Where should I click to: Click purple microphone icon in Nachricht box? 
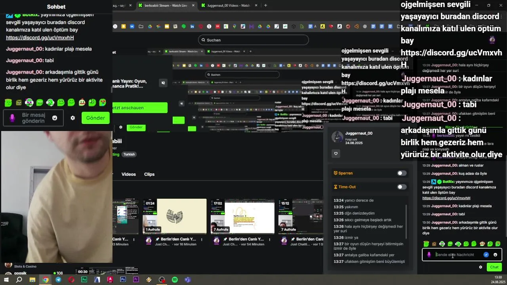pos(429,255)
